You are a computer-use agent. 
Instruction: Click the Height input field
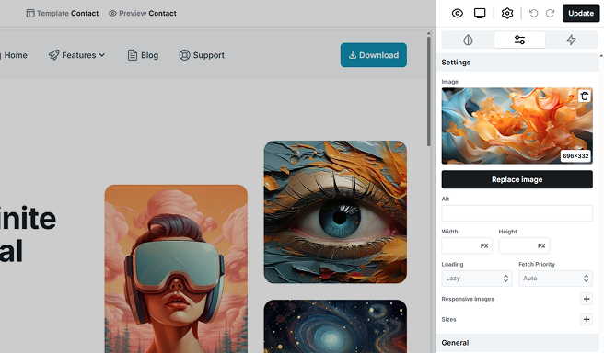pyautogui.click(x=524, y=245)
